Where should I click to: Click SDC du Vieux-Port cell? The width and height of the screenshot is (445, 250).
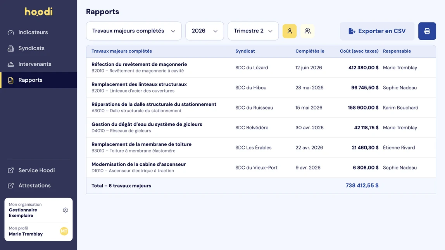point(256,168)
